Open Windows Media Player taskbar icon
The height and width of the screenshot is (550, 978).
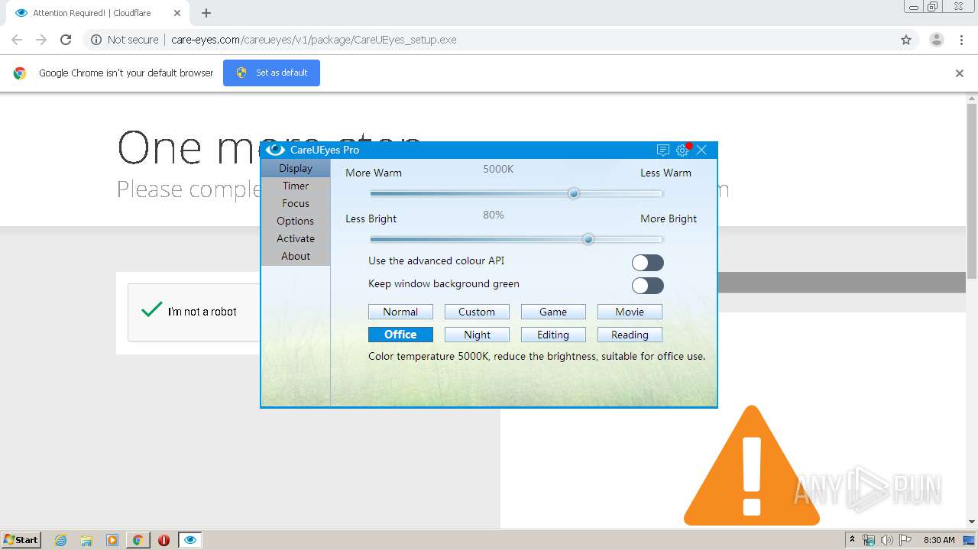pyautogui.click(x=112, y=540)
